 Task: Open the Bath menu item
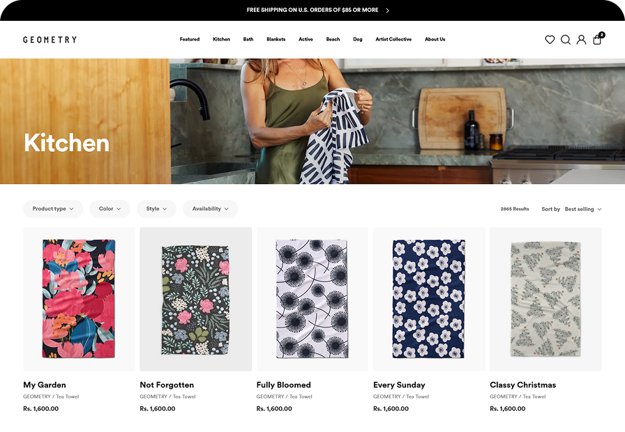pyautogui.click(x=248, y=40)
